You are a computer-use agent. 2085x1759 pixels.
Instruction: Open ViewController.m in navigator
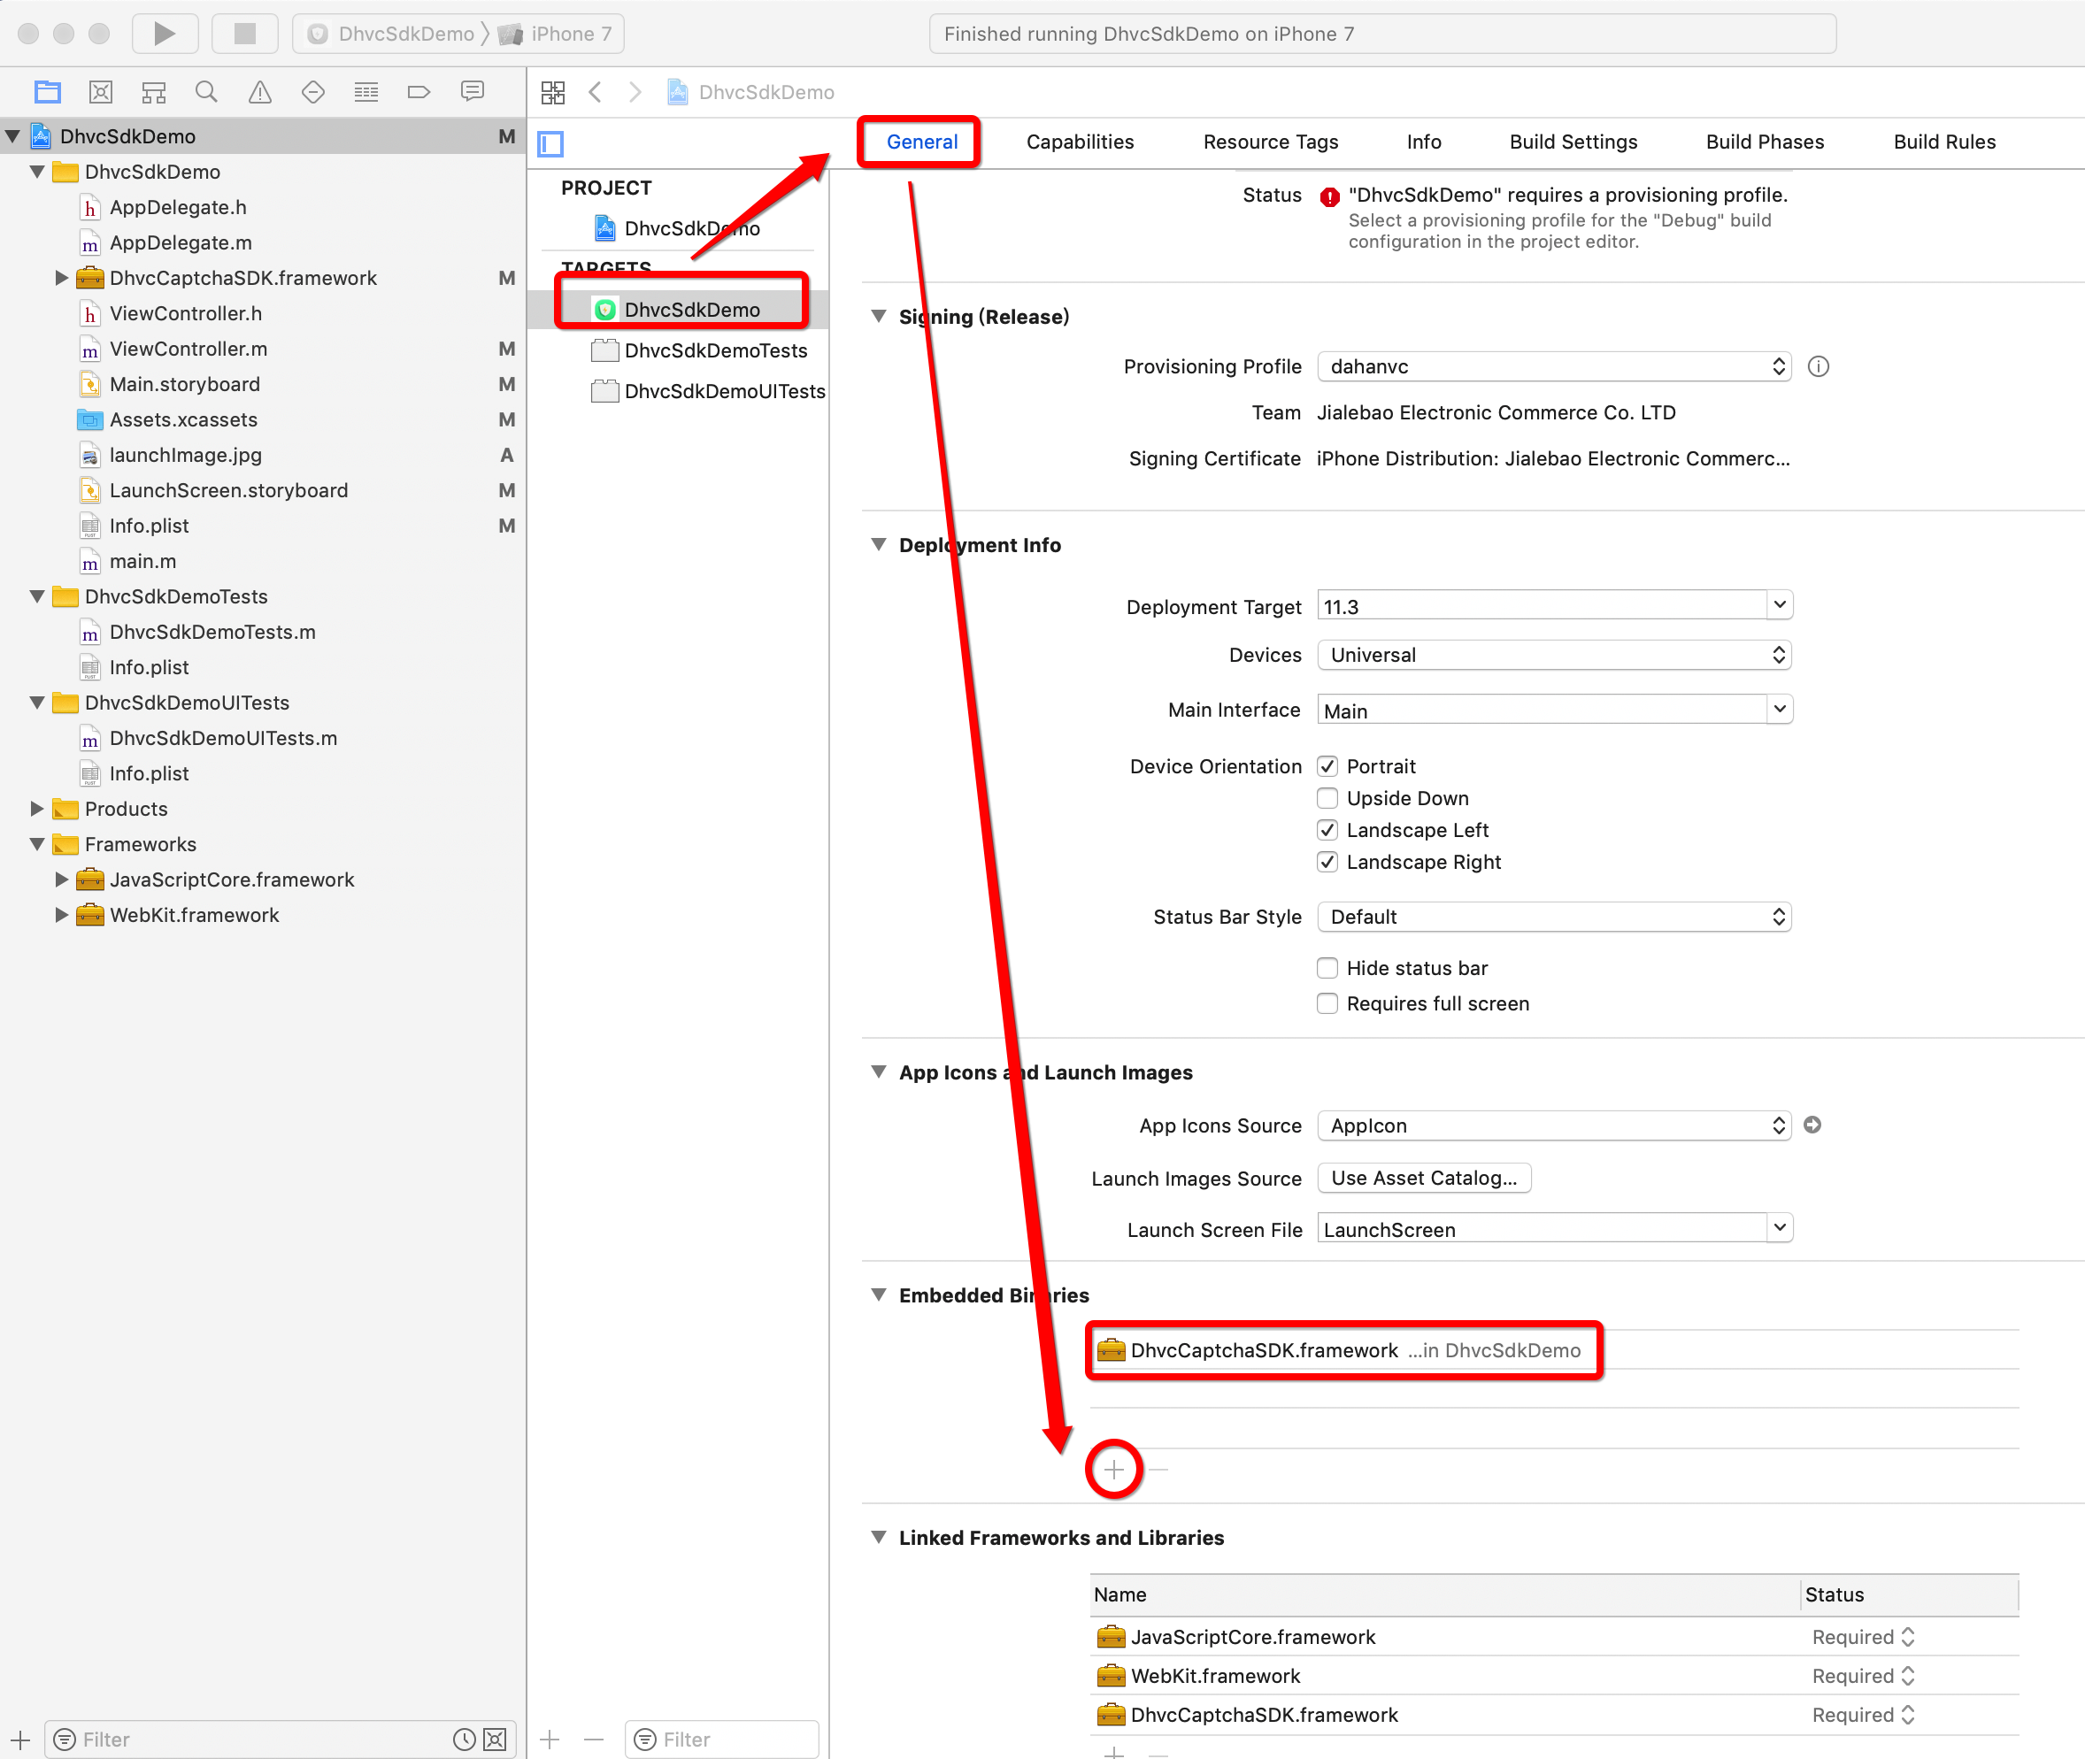point(188,349)
